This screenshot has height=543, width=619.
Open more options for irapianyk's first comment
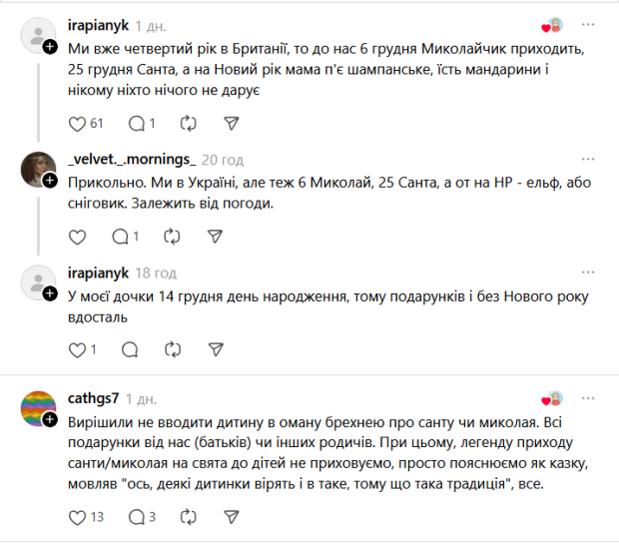coord(588,24)
